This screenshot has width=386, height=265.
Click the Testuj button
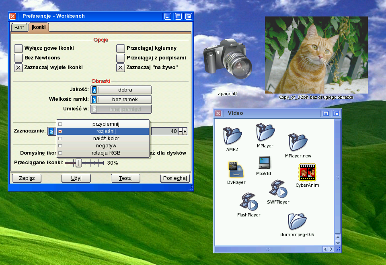pyautogui.click(x=125, y=178)
